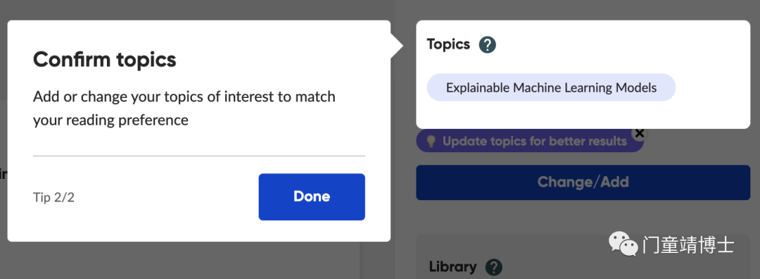Click the Update topics for better results pill
This screenshot has height=279, width=760.
pyautogui.click(x=530, y=141)
